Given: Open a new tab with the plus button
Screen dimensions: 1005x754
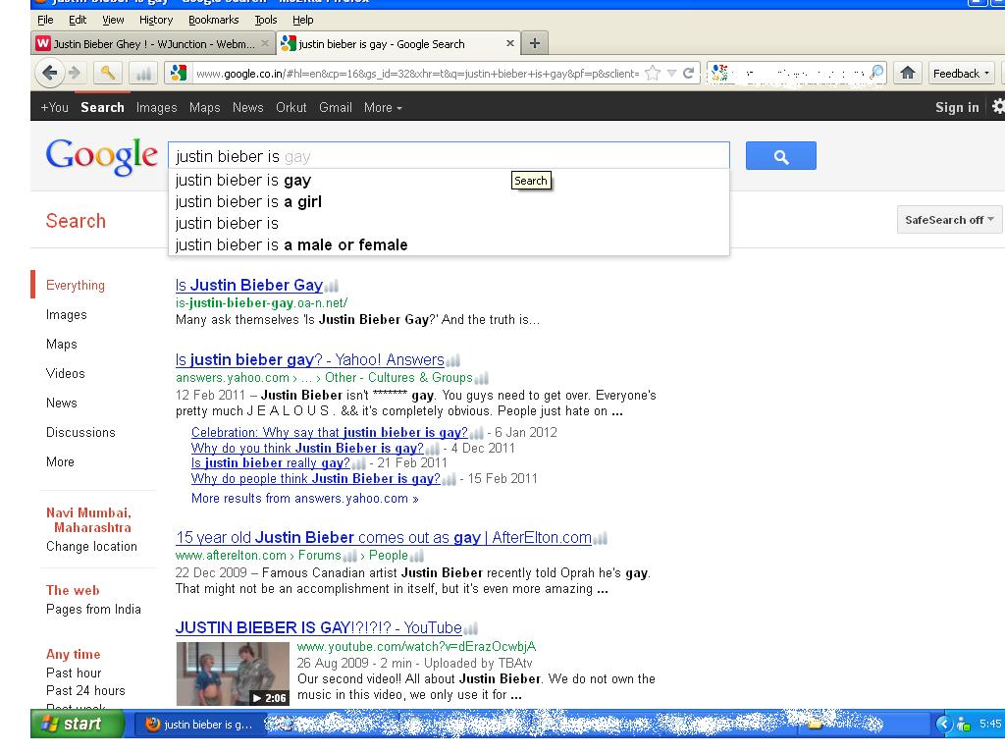Looking at the screenshot, I should pos(534,43).
